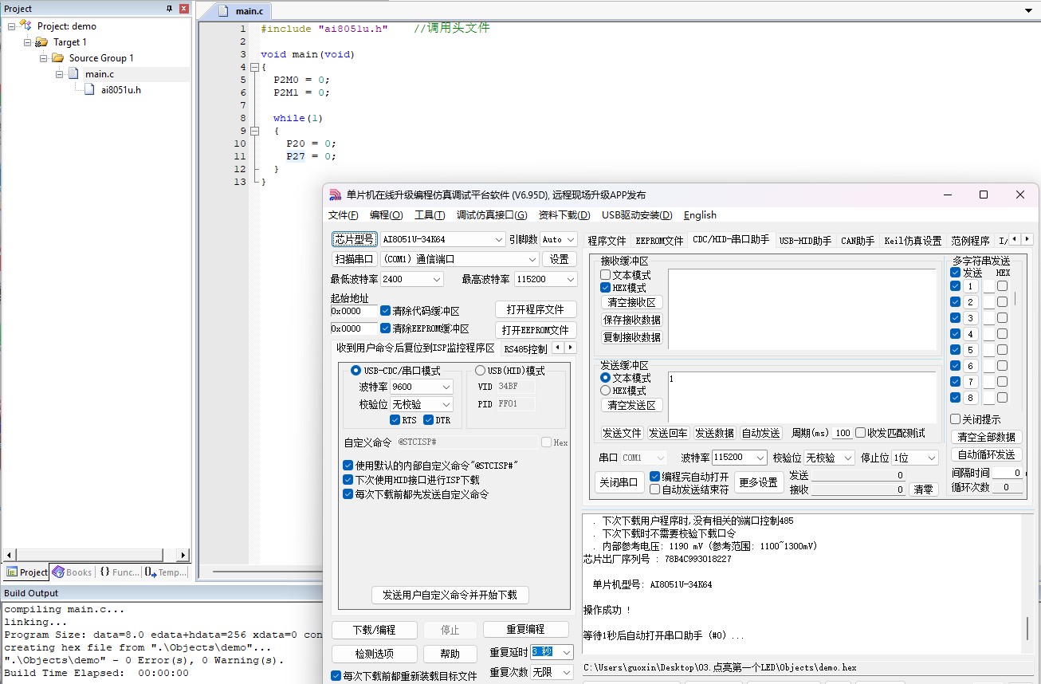The image size is (1041, 684).
Task: Click the ISP programmer window title icon
Action: [x=334, y=195]
